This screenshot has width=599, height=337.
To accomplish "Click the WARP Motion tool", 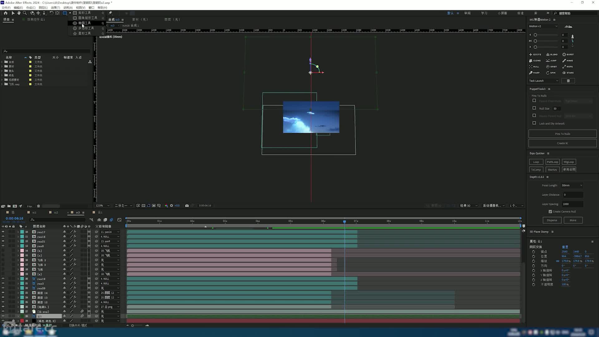I will pos(534,73).
